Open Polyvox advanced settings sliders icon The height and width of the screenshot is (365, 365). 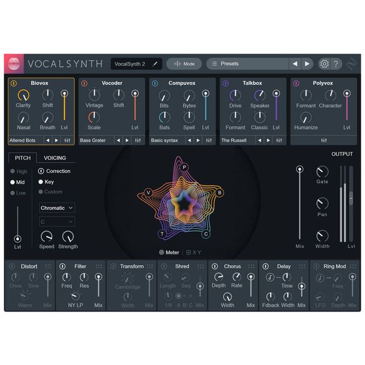[x=324, y=141]
